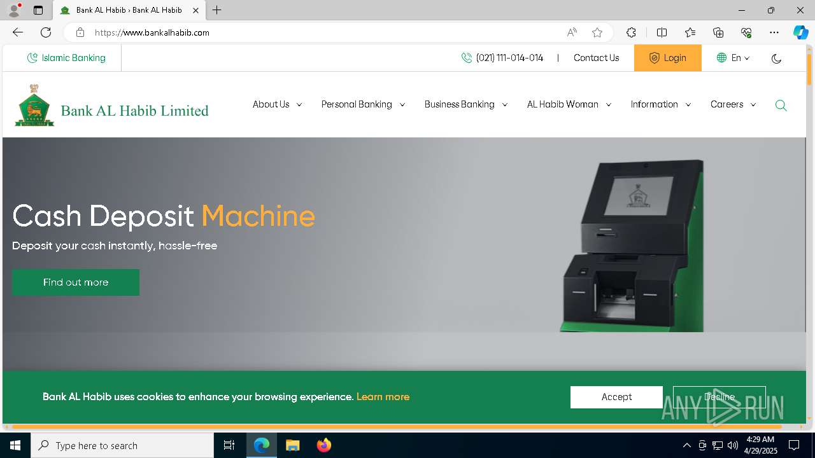Click chevron beside Personal Banking
This screenshot has height=458, width=815.
pos(402,105)
